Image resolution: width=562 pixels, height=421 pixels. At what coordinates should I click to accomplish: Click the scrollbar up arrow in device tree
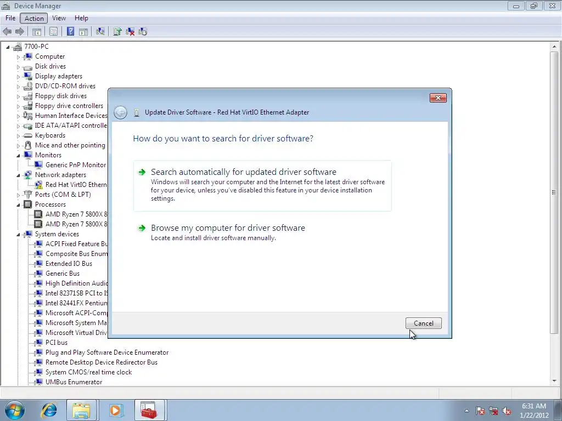click(554, 47)
